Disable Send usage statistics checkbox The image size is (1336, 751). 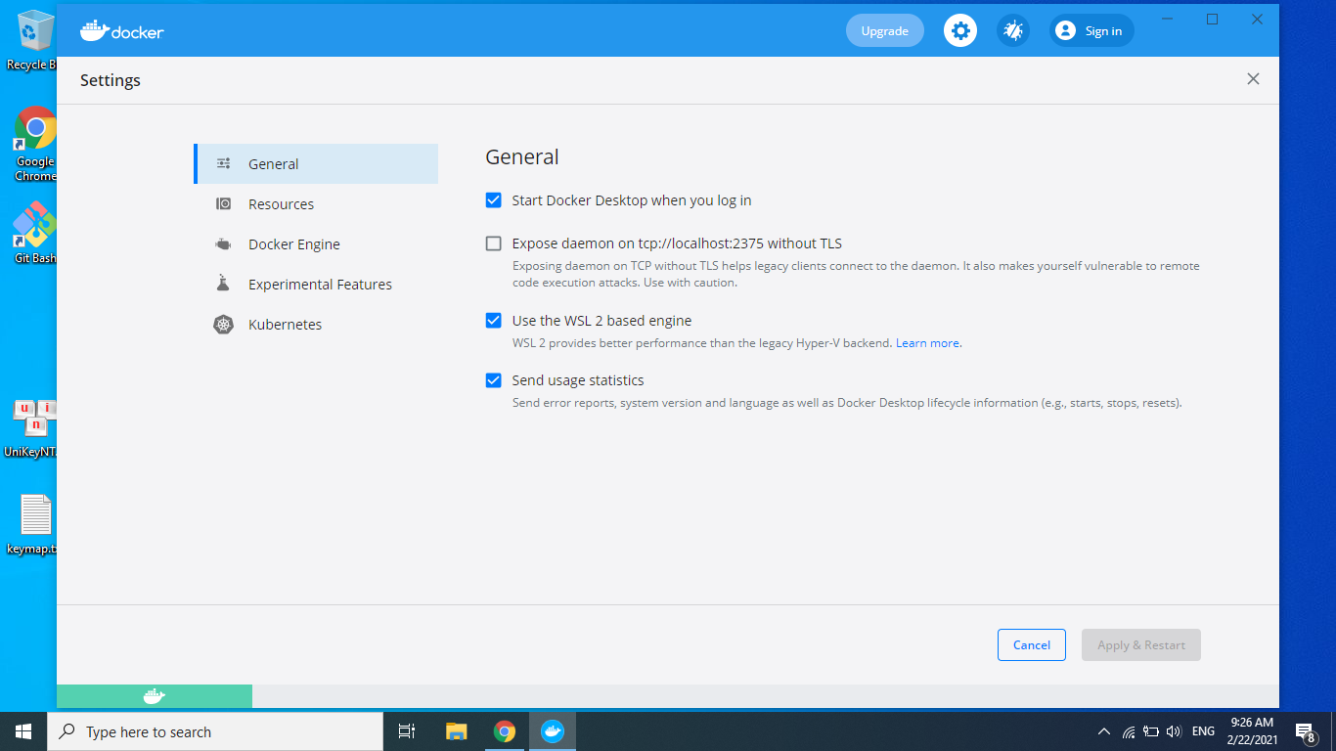coord(494,380)
